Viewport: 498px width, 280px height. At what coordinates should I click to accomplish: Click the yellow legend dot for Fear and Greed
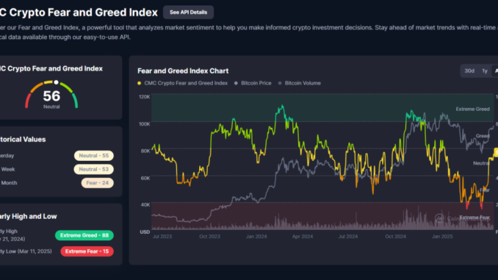coord(139,83)
